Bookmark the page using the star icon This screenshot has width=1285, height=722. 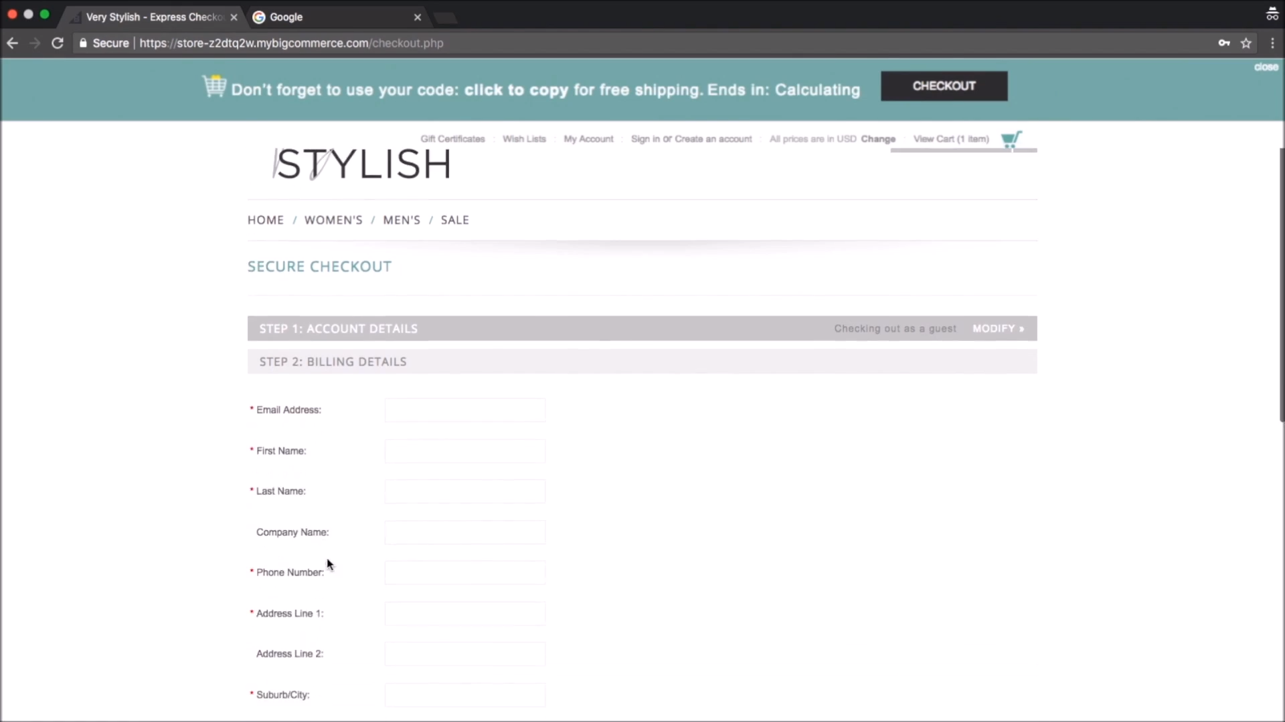tap(1247, 43)
